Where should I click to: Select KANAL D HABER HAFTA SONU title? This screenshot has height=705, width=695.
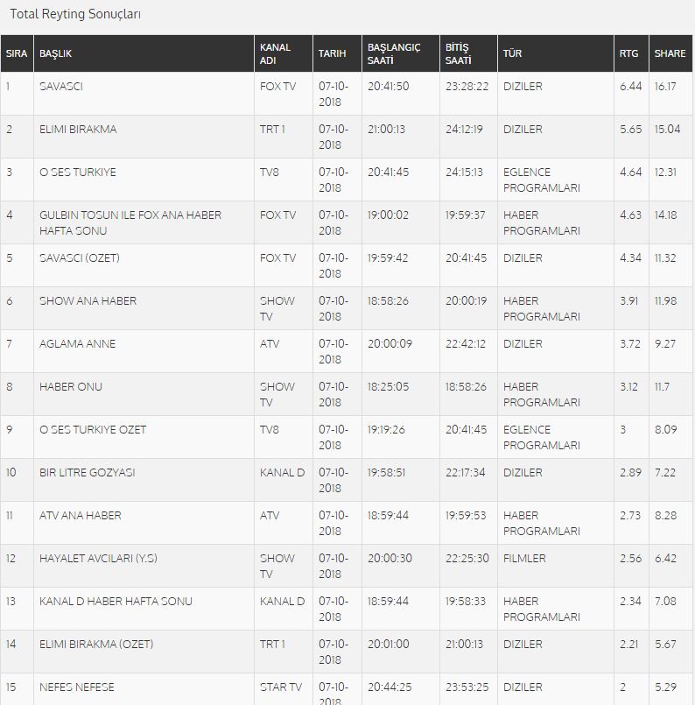(116, 602)
